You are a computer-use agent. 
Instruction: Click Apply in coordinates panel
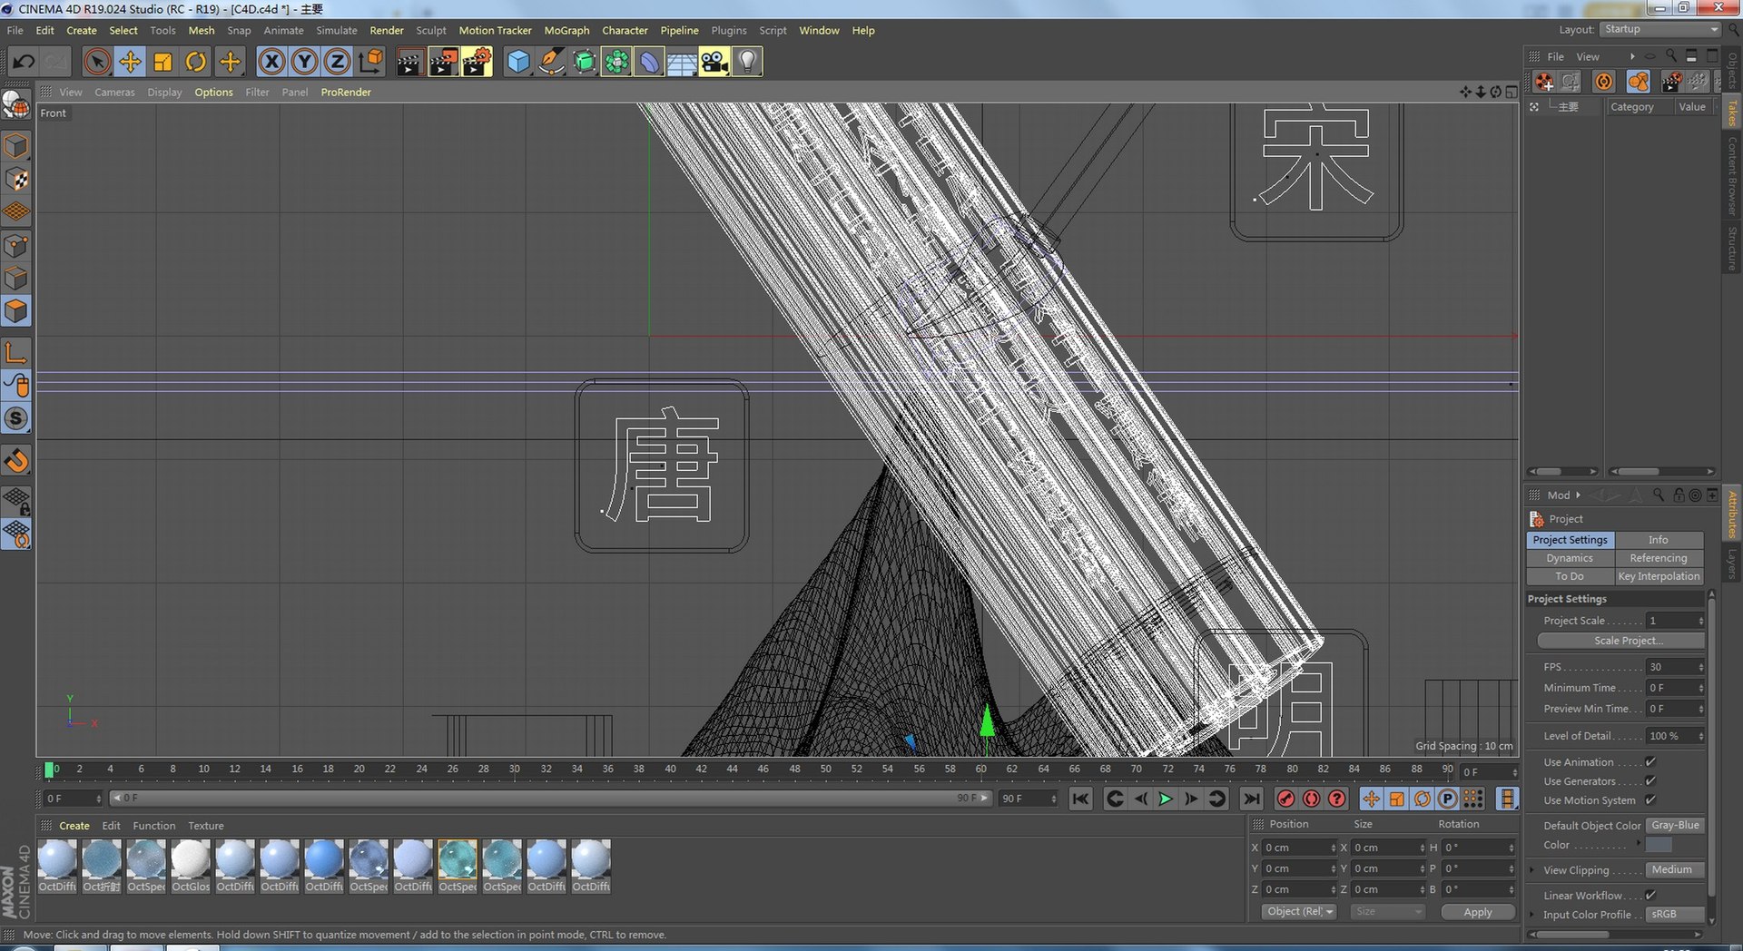(1478, 912)
